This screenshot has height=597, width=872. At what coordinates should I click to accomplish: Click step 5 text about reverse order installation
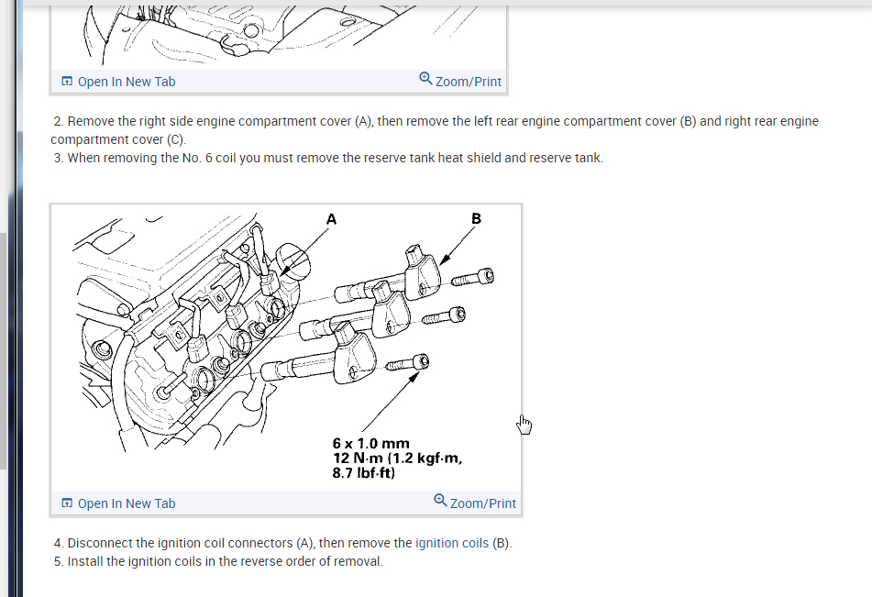click(218, 561)
